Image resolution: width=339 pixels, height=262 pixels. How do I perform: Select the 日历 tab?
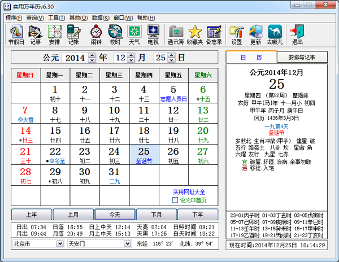(x=251, y=58)
